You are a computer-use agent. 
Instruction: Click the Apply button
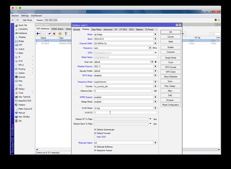[171, 42]
